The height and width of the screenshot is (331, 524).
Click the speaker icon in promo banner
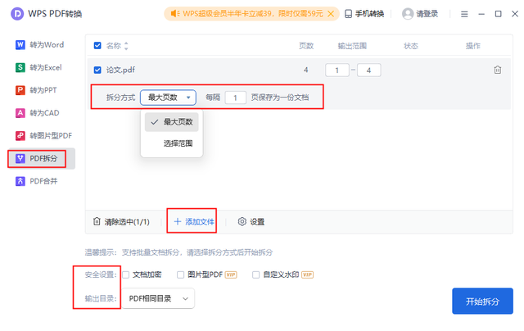click(174, 14)
